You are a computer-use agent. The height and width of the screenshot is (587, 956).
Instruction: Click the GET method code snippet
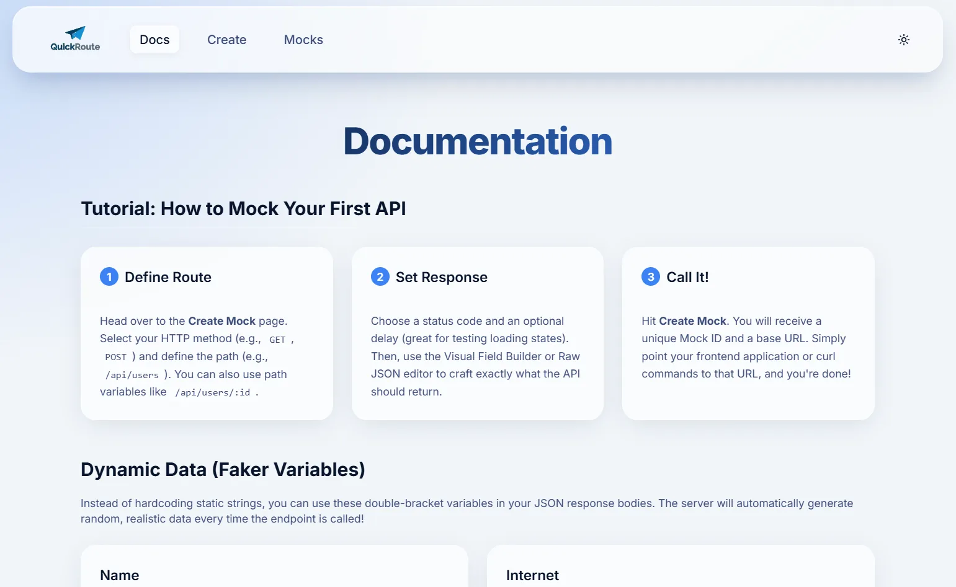pyautogui.click(x=277, y=339)
